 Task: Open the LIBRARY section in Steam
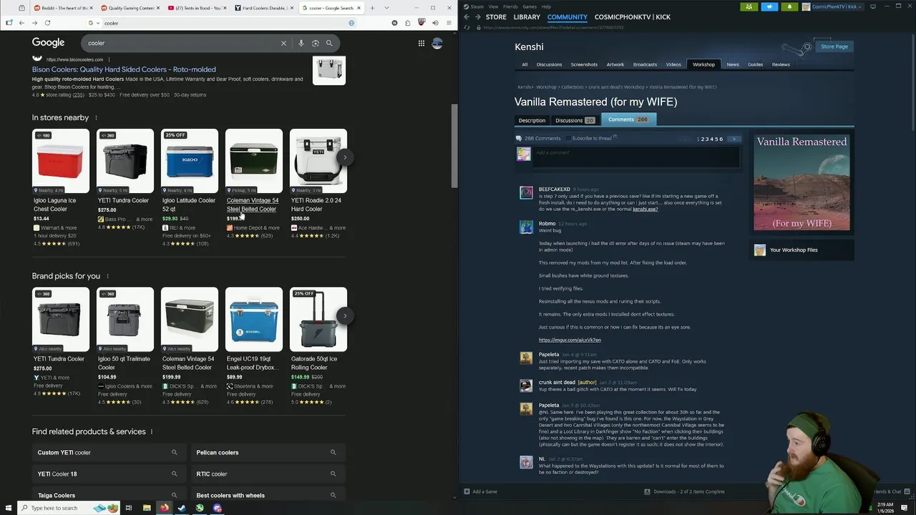click(x=527, y=16)
